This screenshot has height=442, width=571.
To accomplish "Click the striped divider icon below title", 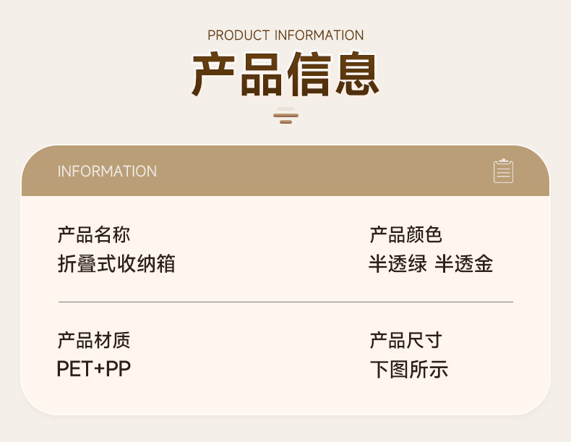I will (x=286, y=116).
